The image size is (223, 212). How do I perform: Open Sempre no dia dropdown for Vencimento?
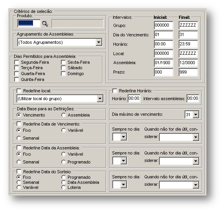(x=123, y=137)
